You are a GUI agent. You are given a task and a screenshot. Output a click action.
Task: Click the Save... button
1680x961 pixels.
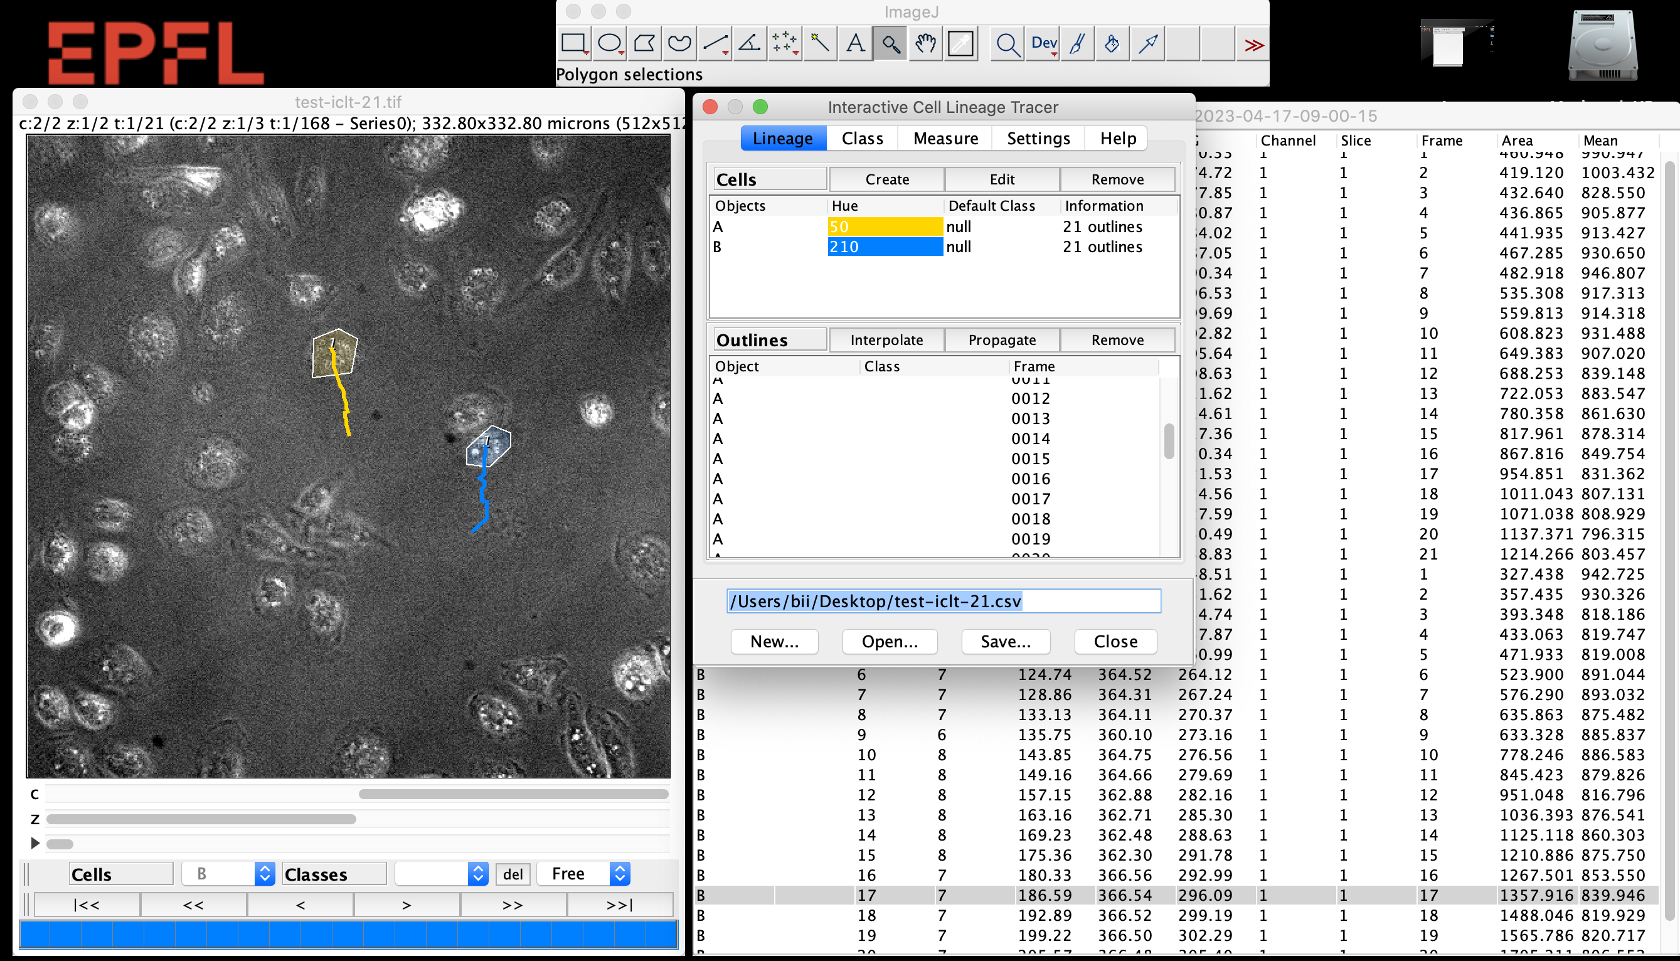point(1005,642)
